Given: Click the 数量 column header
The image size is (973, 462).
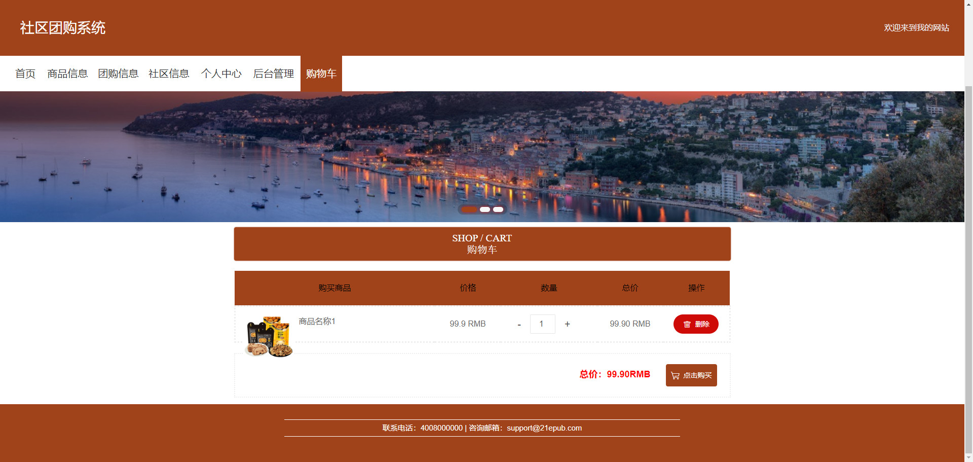Looking at the screenshot, I should (x=549, y=288).
